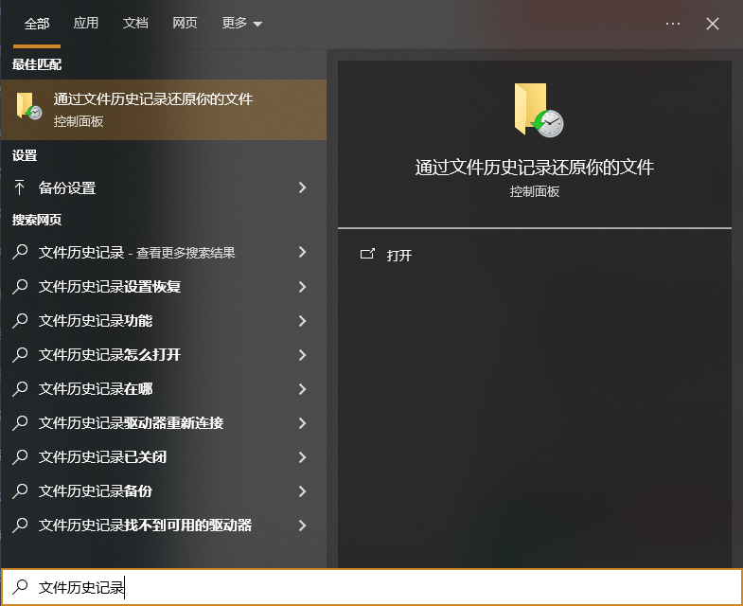Click 打开 in the preview pane
Image resolution: width=743 pixels, height=606 pixels.
pyautogui.click(x=399, y=256)
